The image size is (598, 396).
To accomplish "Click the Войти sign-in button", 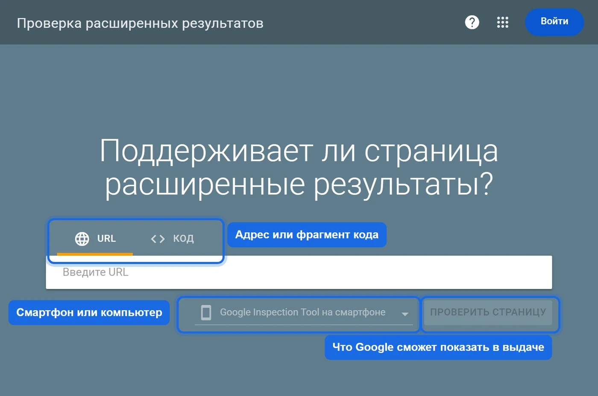I will (x=554, y=22).
